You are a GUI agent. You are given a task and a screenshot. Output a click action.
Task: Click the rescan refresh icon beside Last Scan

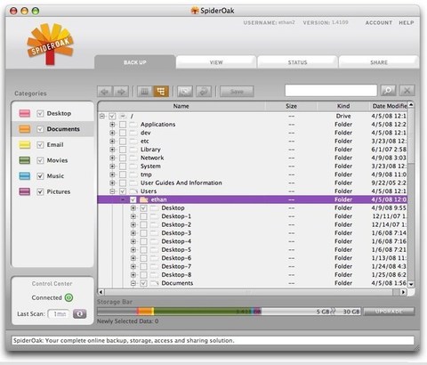pyautogui.click(x=79, y=314)
